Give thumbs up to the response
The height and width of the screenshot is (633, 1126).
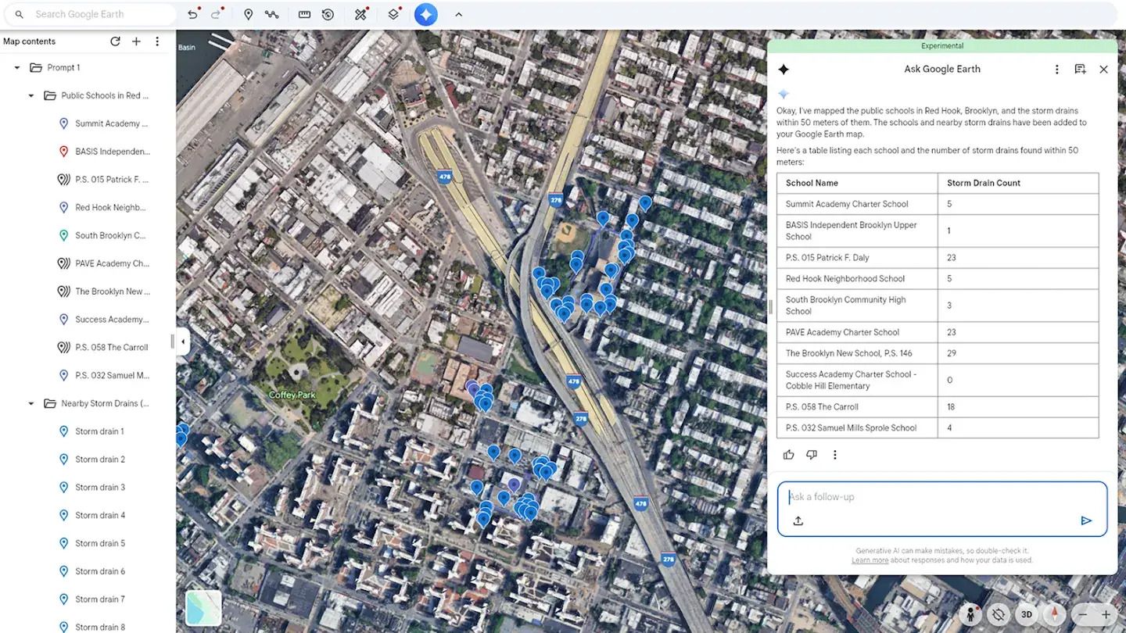click(x=788, y=455)
